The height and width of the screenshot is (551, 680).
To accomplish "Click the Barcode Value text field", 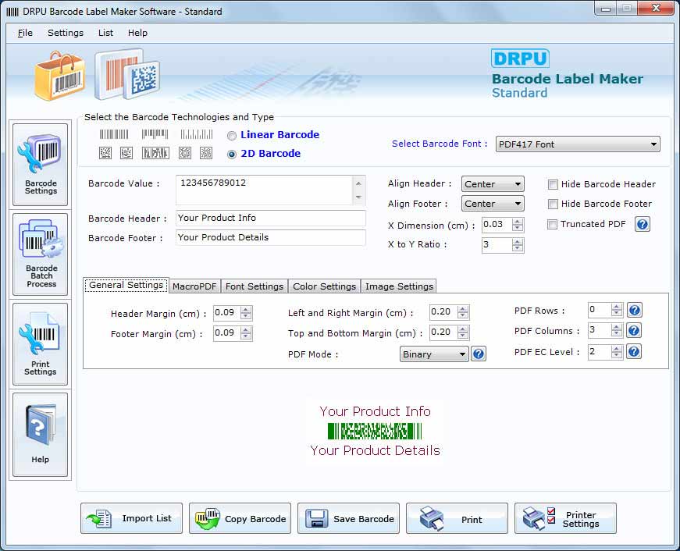I will coord(265,190).
